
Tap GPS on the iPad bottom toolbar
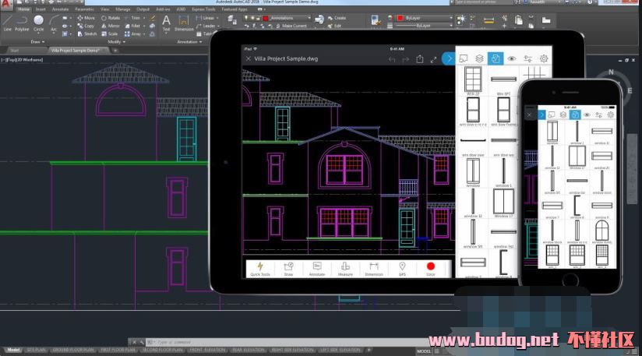click(402, 269)
